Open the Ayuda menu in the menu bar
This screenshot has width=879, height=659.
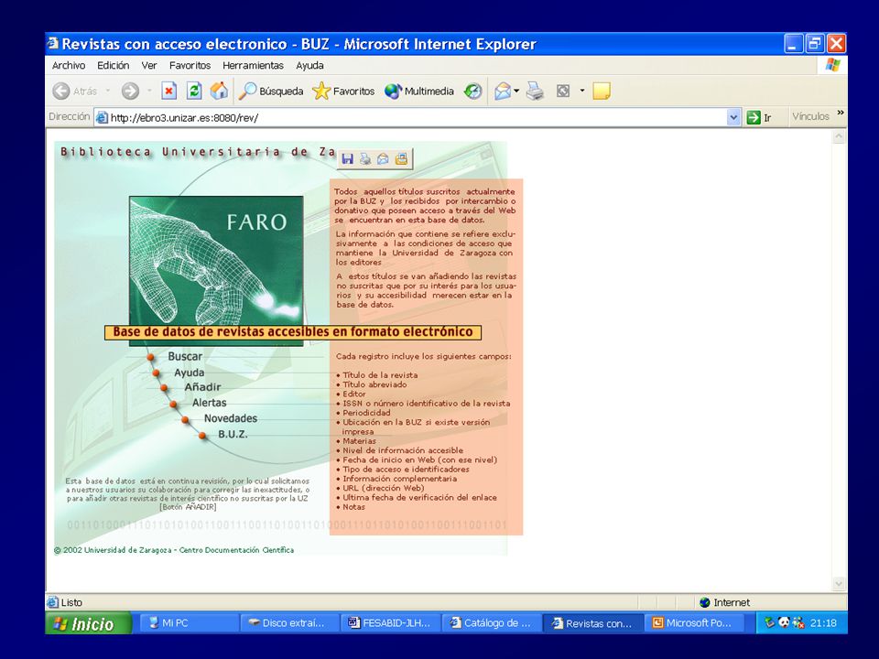click(309, 66)
